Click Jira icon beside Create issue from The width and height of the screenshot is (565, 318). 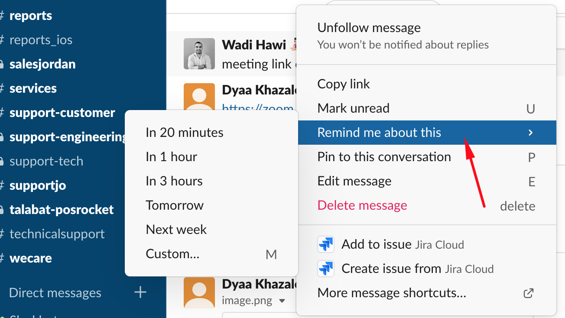point(325,269)
